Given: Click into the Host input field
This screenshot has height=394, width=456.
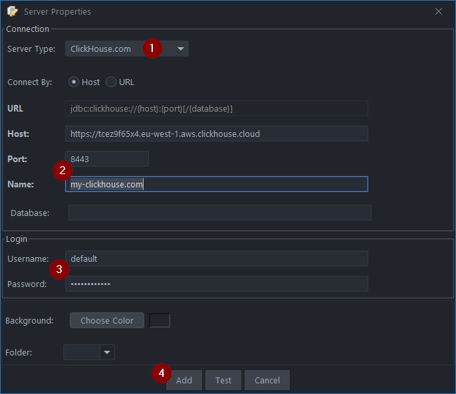Looking at the screenshot, I should tap(217, 134).
